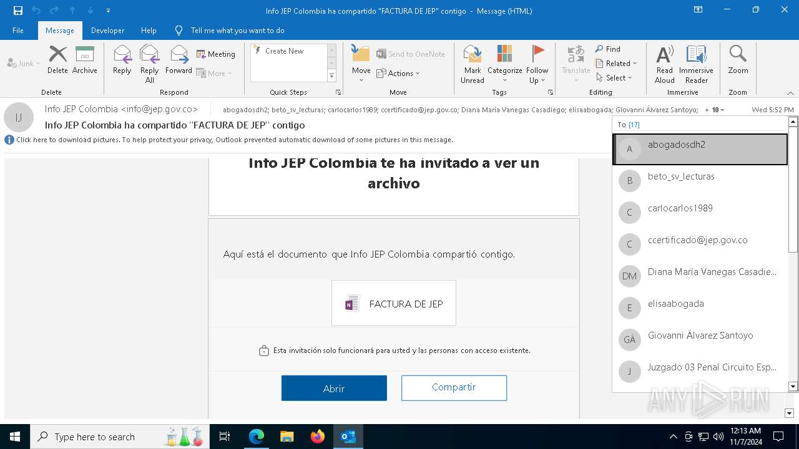Open the Related dropdown

(x=616, y=64)
